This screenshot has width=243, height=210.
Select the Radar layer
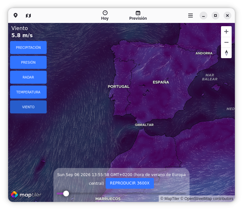29,77
